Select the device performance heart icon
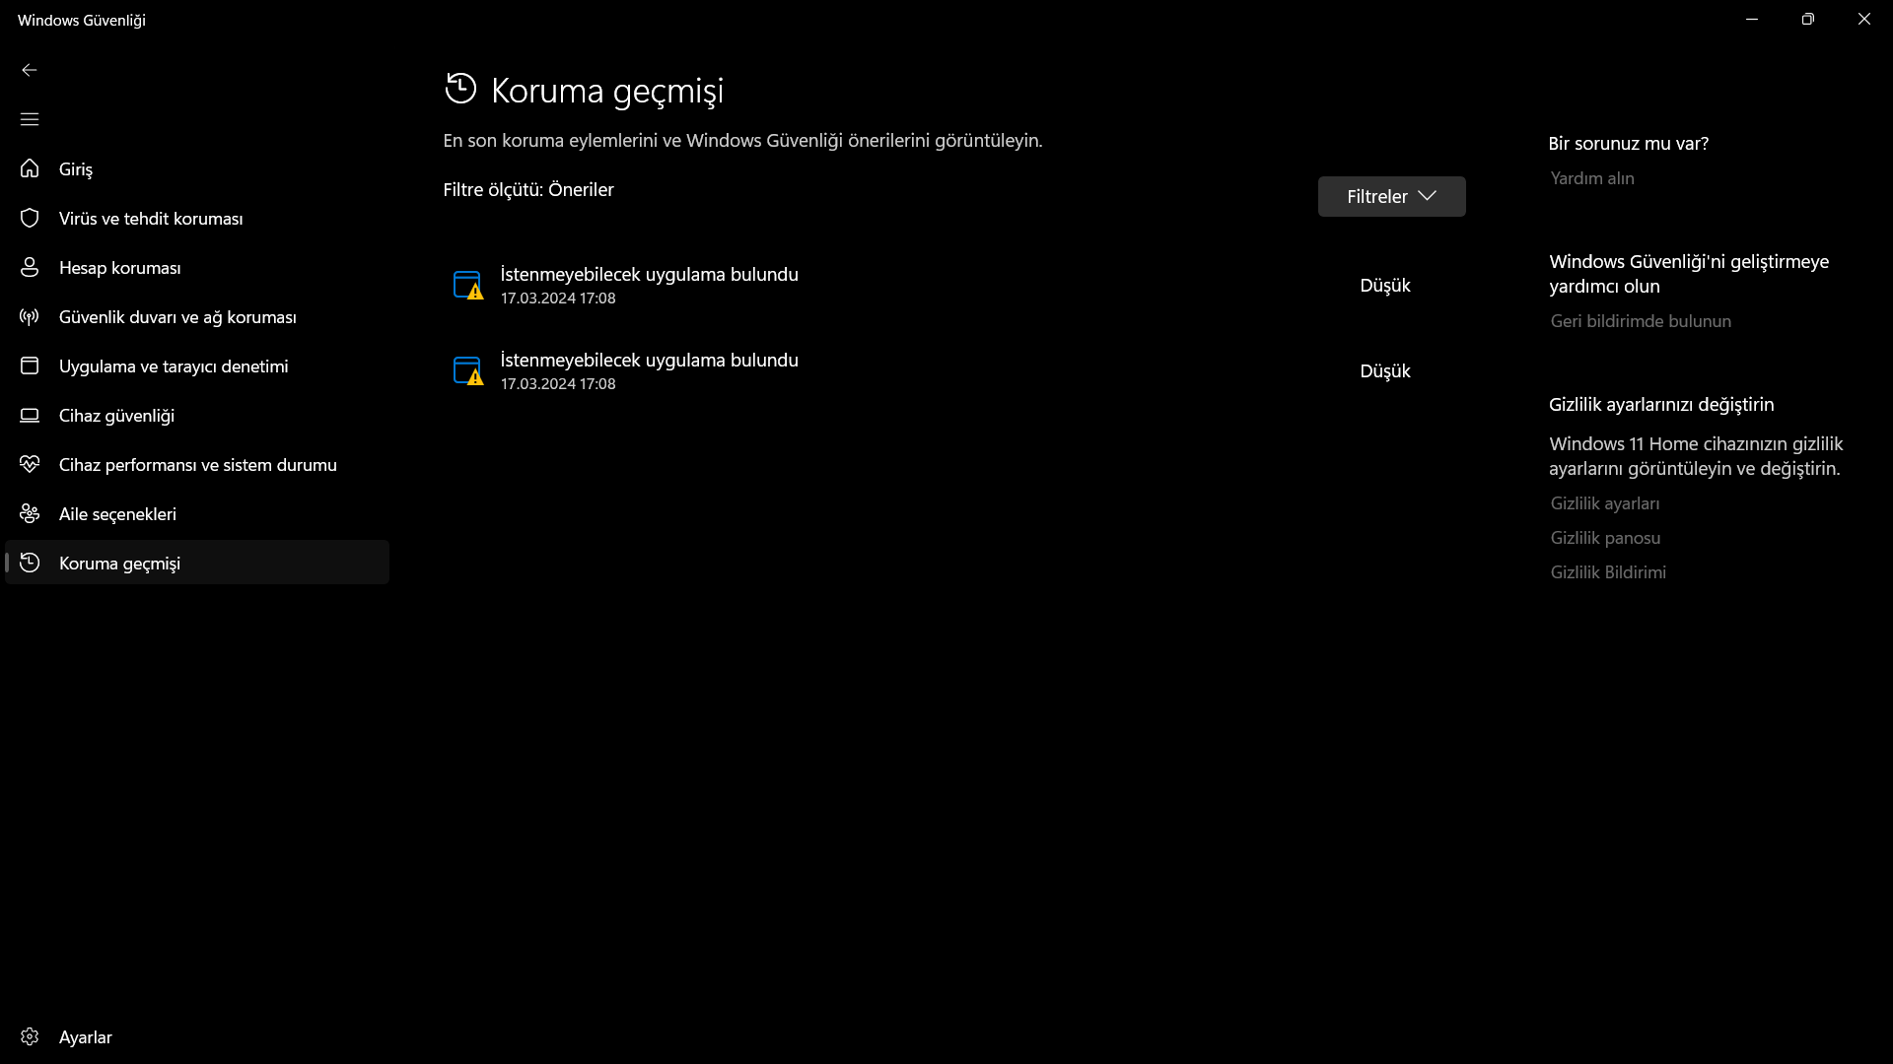 (x=30, y=464)
